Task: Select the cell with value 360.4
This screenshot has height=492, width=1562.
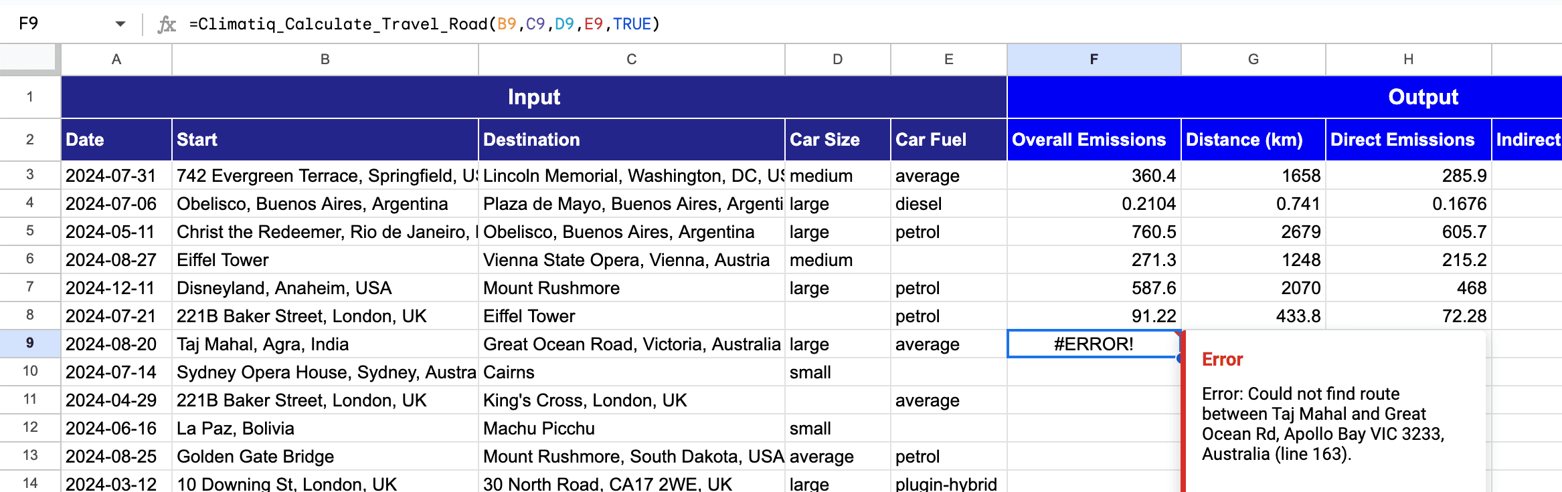Action: click(1093, 175)
